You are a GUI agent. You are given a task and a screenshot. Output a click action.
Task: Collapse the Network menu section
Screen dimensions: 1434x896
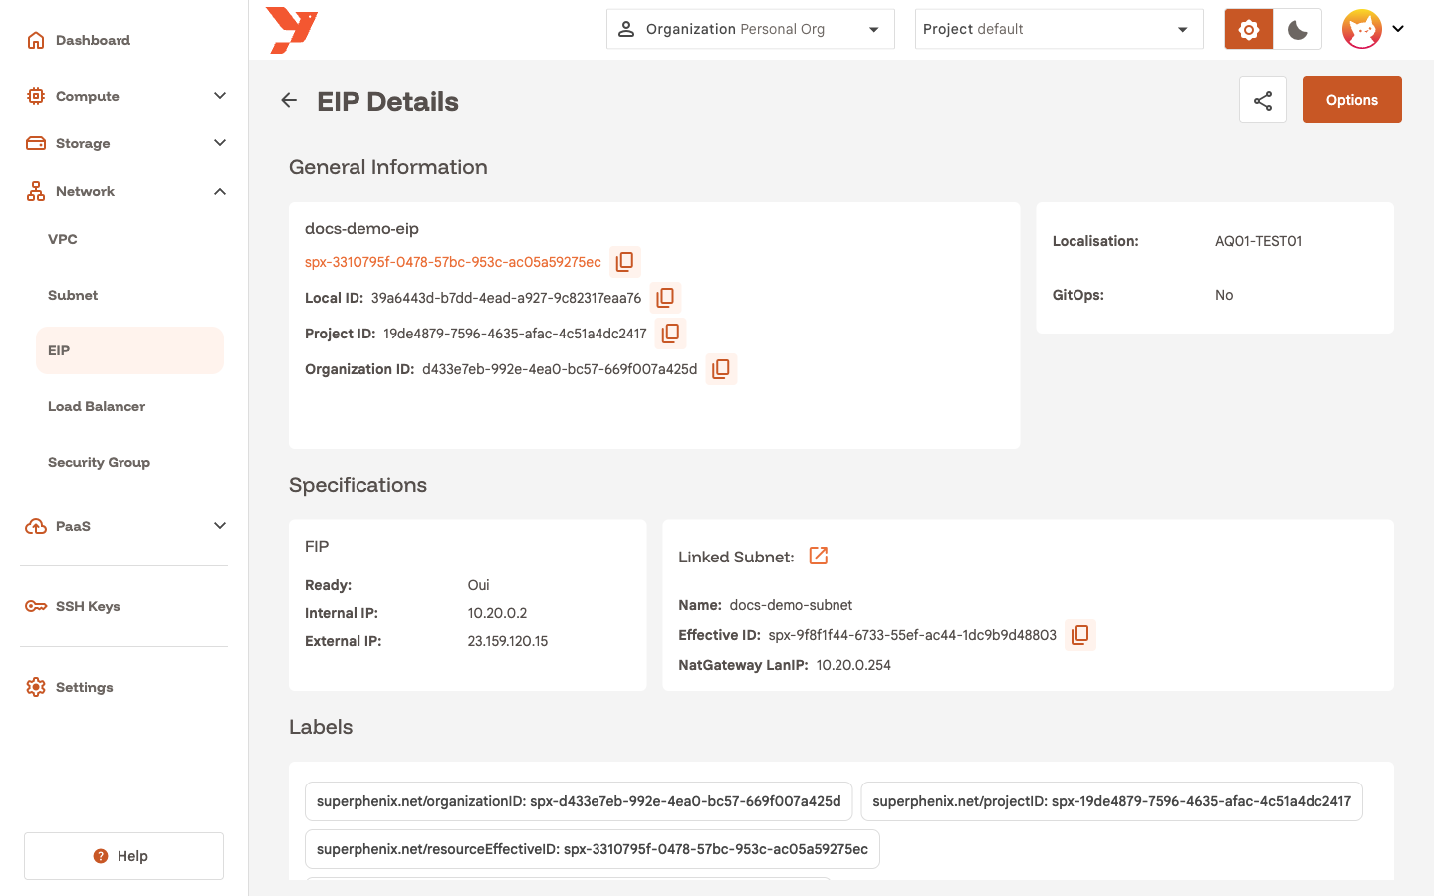coord(126,191)
